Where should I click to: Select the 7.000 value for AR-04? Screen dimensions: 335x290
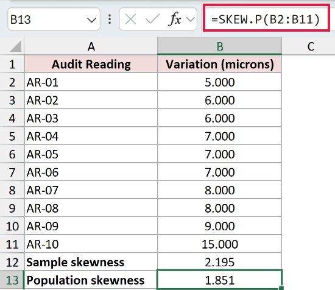click(219, 136)
